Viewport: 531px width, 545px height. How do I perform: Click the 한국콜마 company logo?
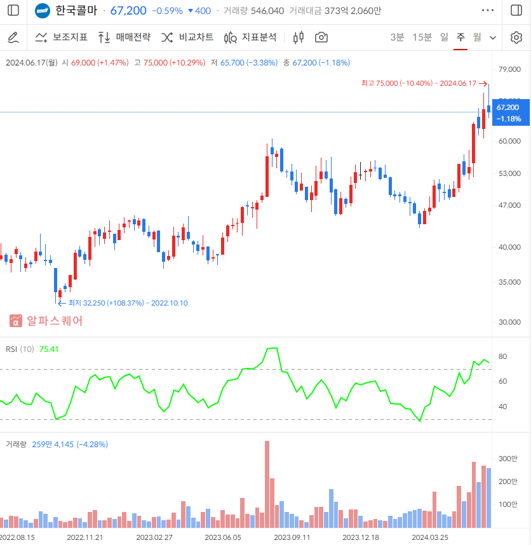click(43, 11)
